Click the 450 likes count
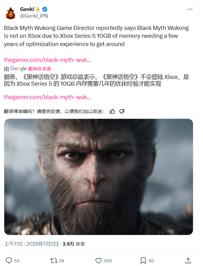The image size is (203, 266). (108, 261)
